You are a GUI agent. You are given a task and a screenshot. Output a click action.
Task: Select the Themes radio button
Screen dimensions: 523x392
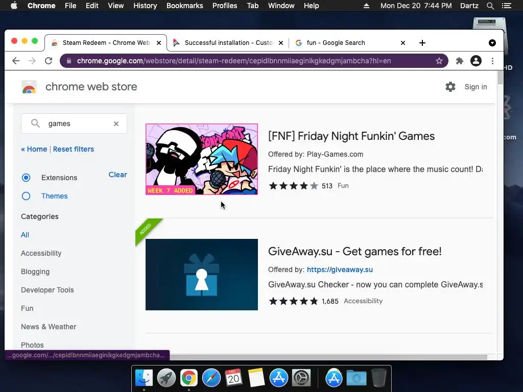(x=26, y=196)
